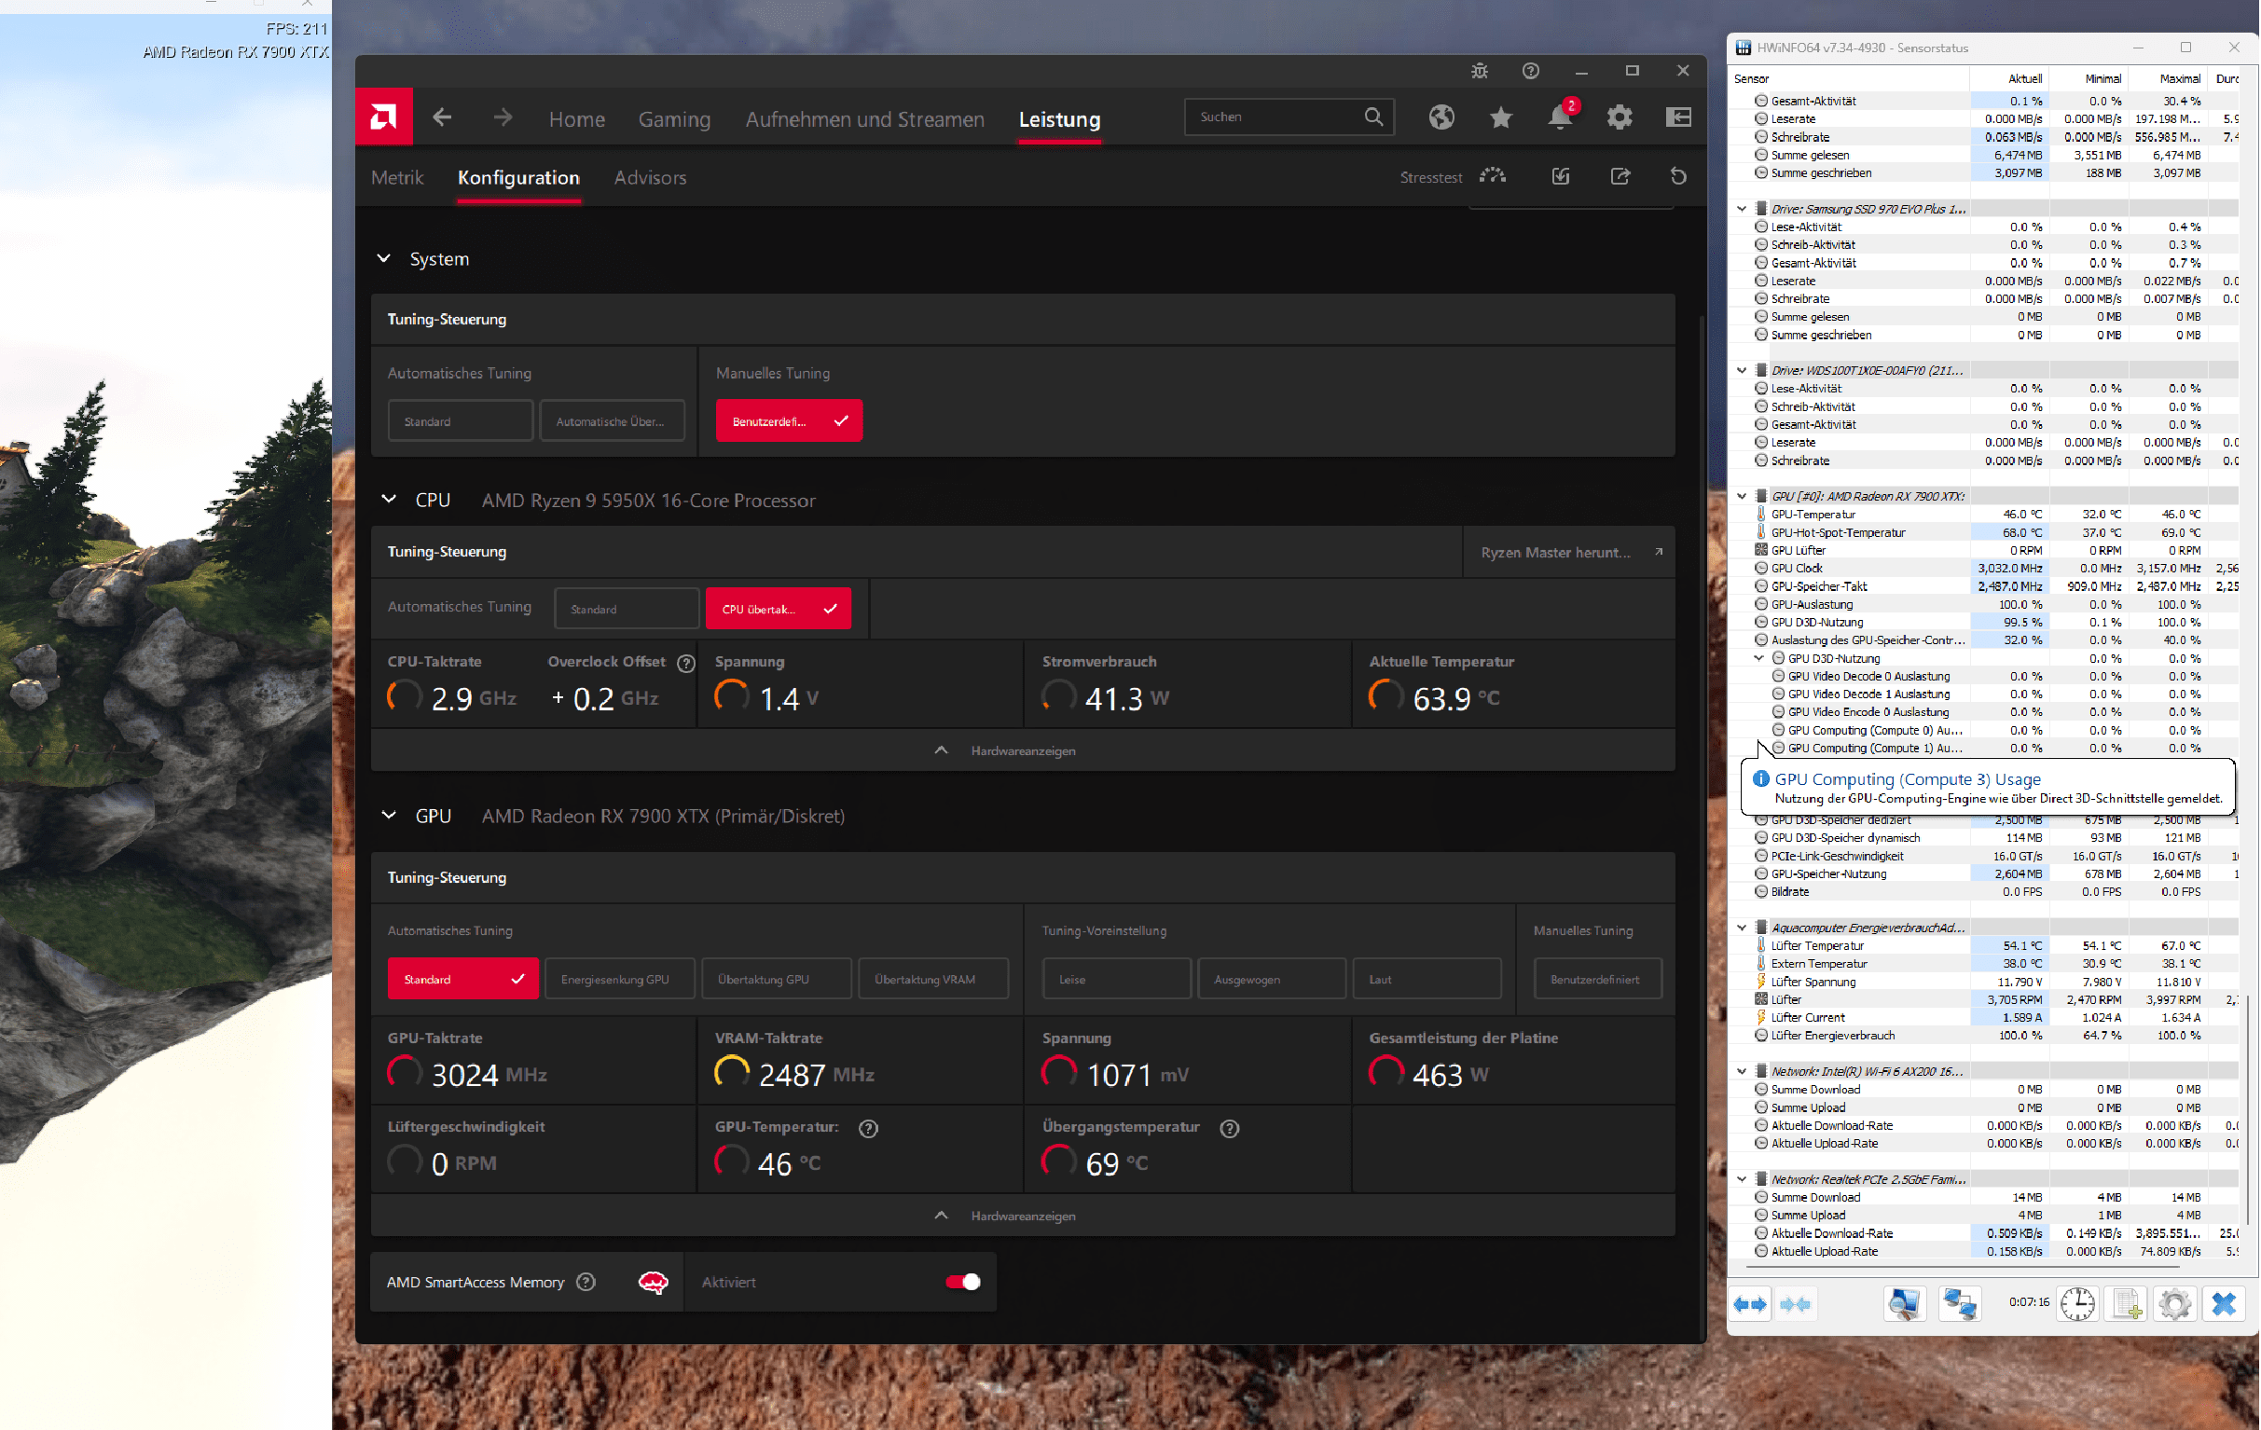Screen dimensions: 2261x1430
Task: Select Standard under CPU automatic tuning
Action: point(626,610)
